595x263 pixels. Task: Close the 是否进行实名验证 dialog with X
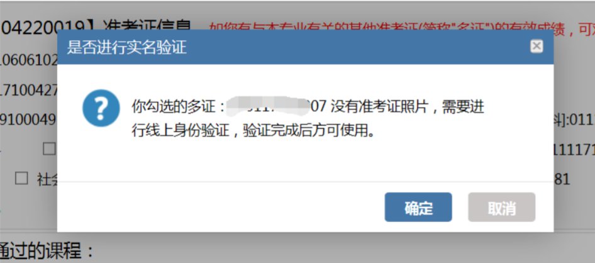536,47
